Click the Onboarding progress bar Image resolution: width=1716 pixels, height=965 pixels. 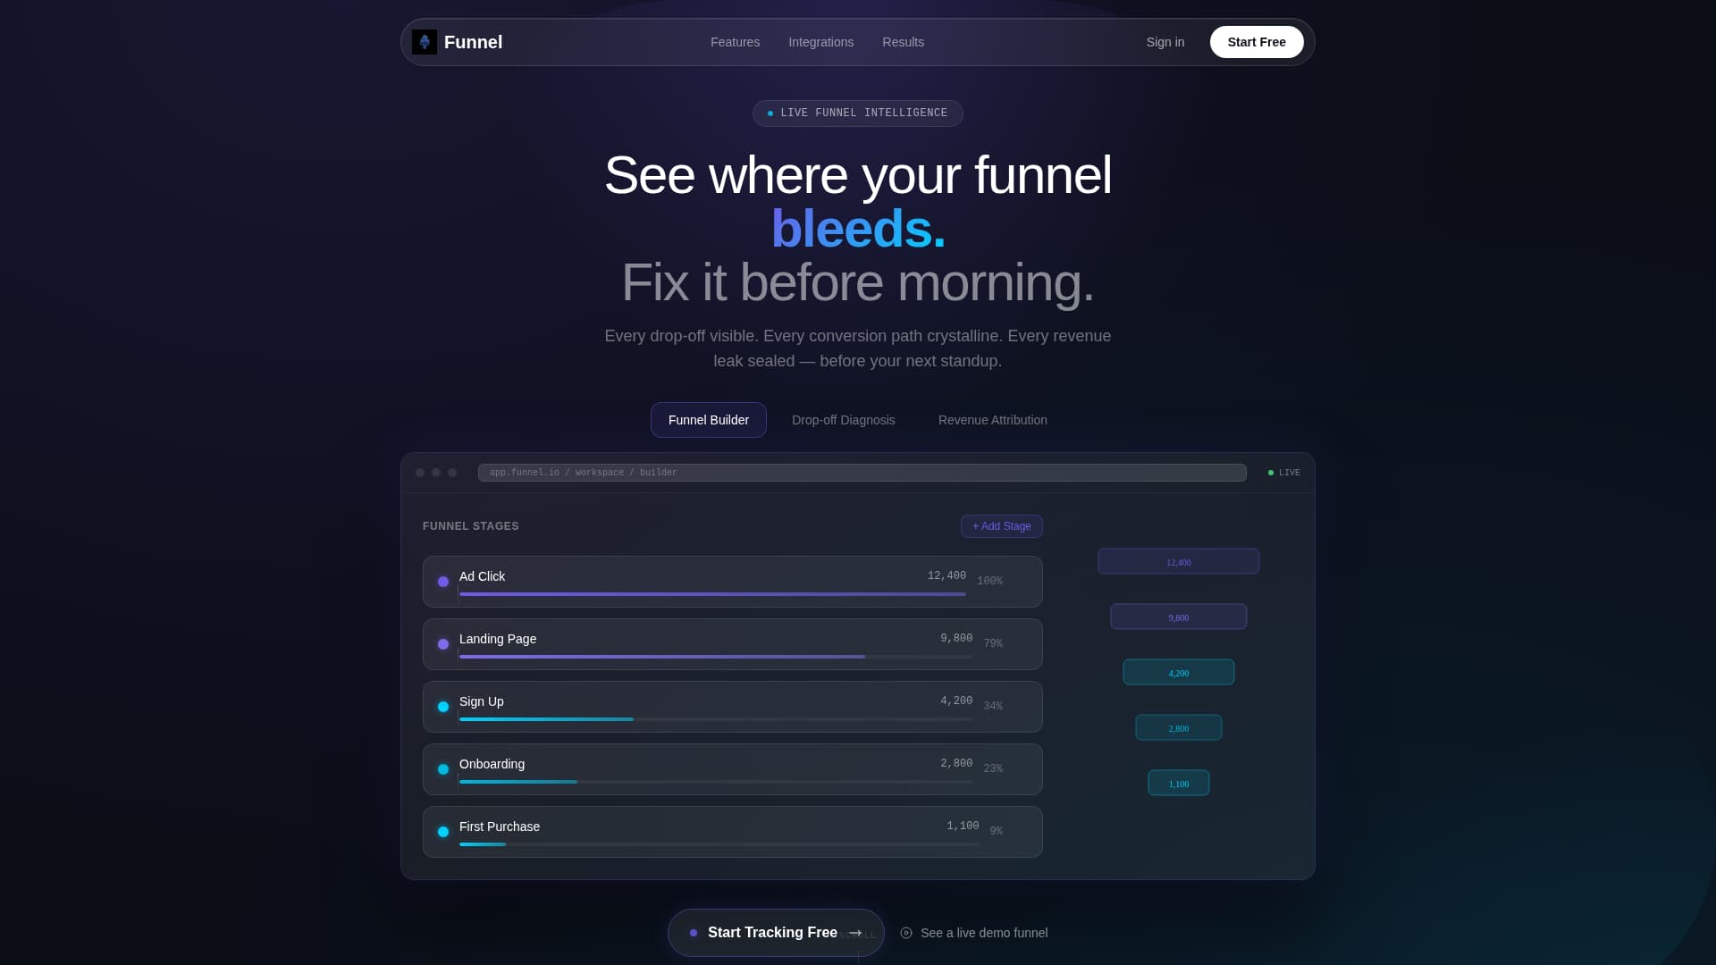coord(716,782)
